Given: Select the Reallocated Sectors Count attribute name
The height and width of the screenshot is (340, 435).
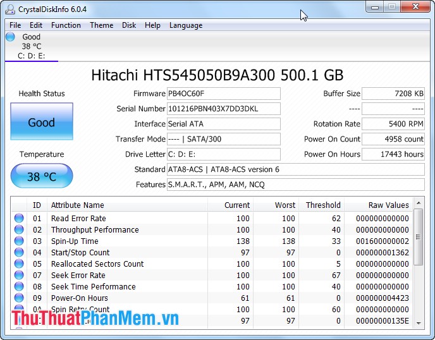Looking at the screenshot, I should pos(97,264).
